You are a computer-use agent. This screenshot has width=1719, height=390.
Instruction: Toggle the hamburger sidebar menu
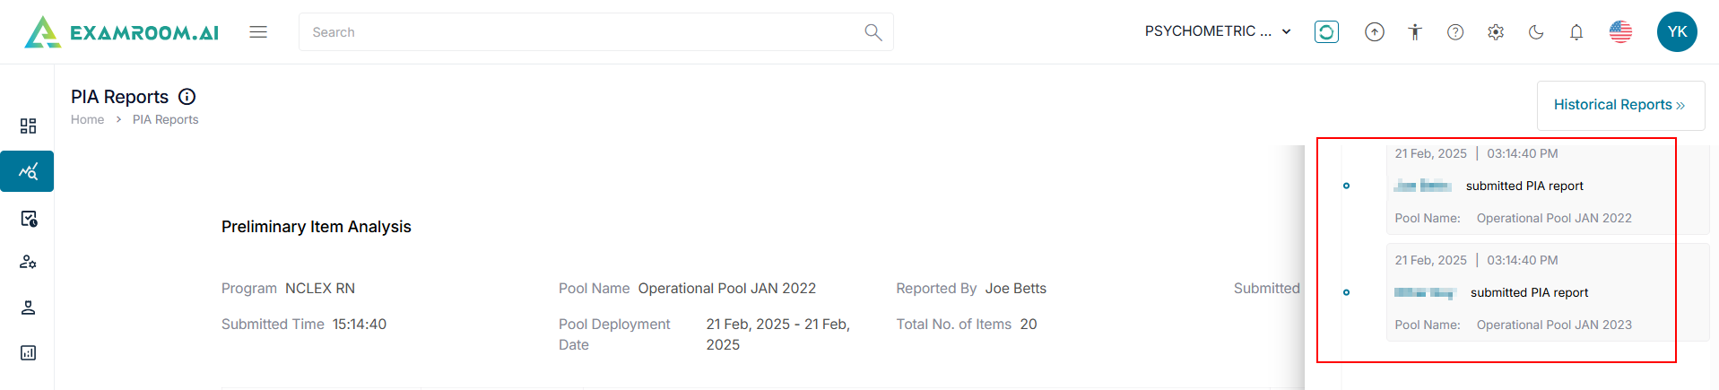(x=258, y=32)
